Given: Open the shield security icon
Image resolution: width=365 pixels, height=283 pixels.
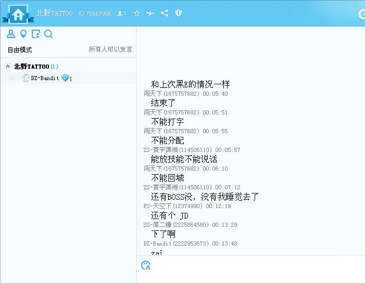Looking at the screenshot, I should pos(179,13).
